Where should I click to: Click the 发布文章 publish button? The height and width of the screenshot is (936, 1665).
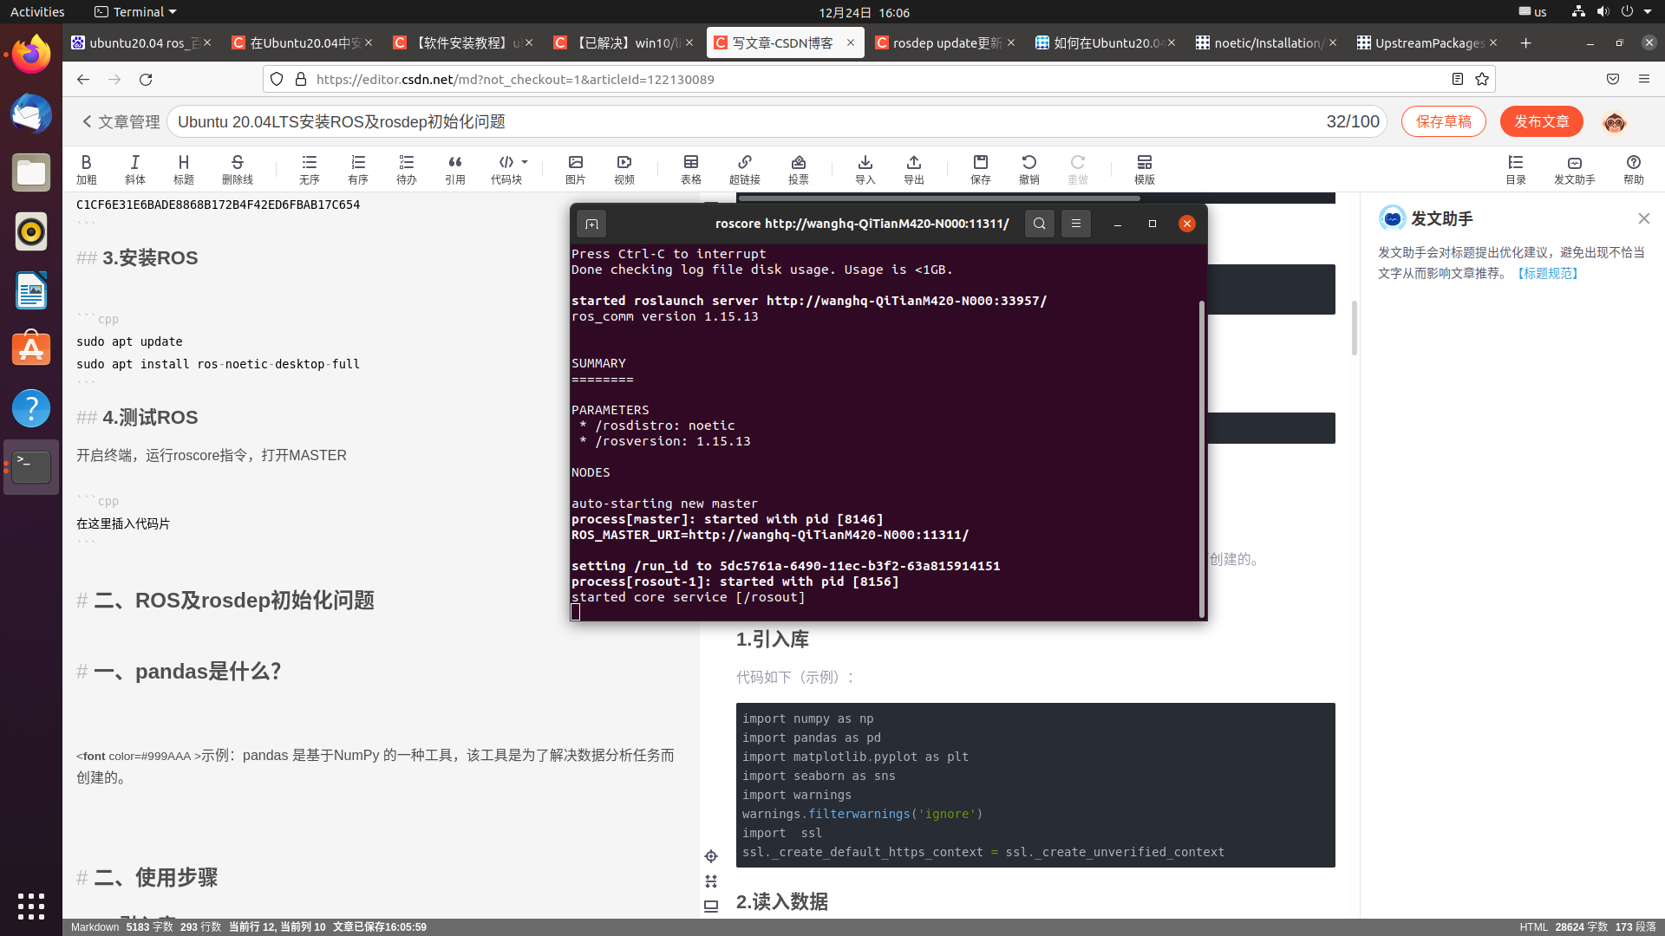pos(1541,121)
